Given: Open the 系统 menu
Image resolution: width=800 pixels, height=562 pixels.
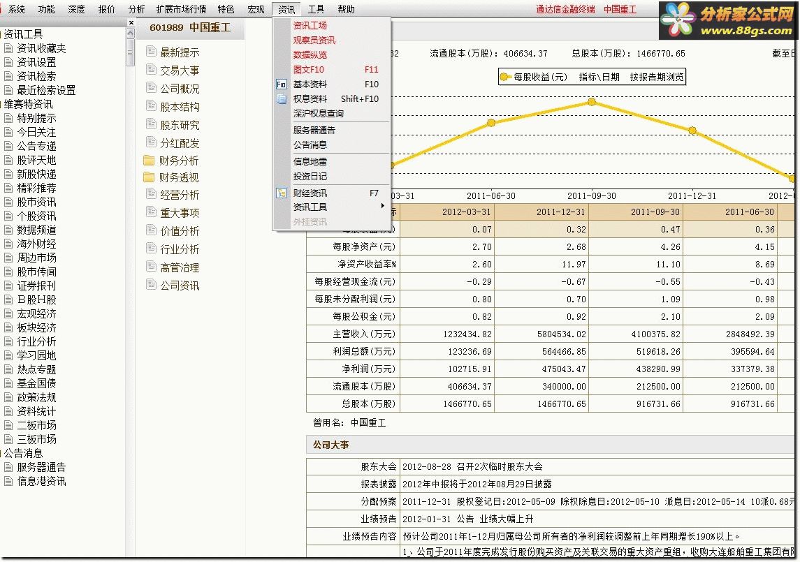Looking at the screenshot, I should 16,9.
